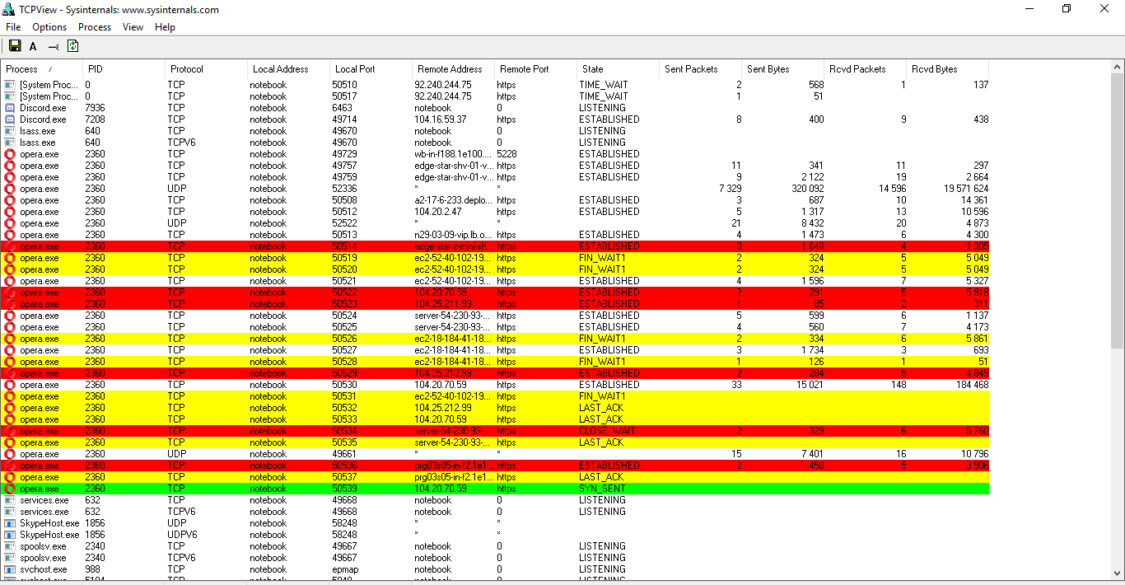Viewport: 1125px width, 585px height.
Task: Click the SkypeHost.exe icon on the UDPV6 row
Action: [10, 535]
